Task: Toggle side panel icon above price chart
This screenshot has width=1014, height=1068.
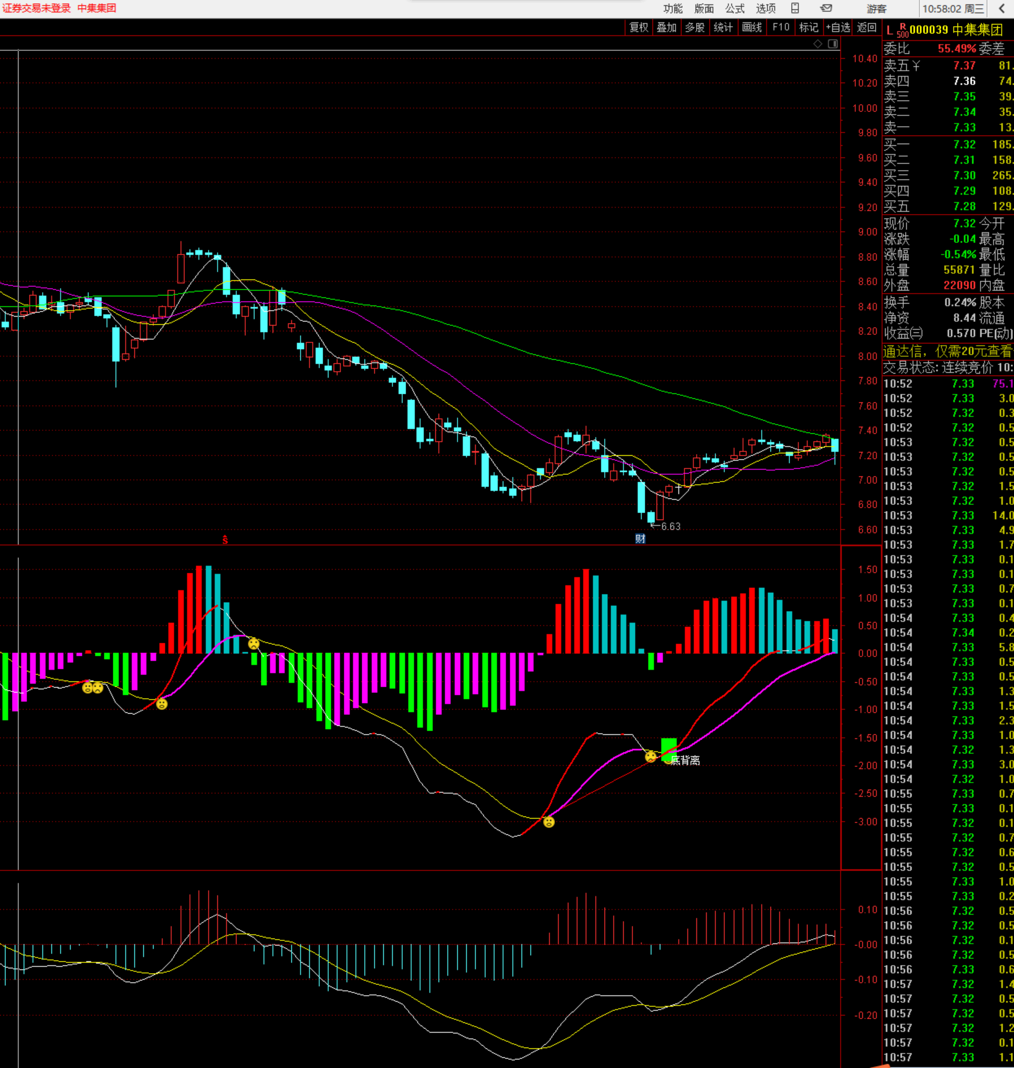Action: 833,44
